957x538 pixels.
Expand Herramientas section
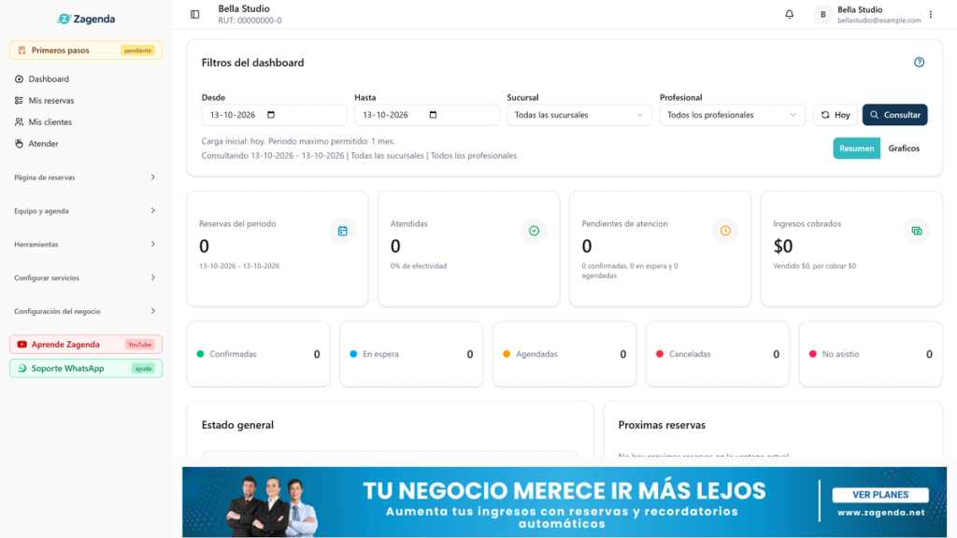[85, 244]
